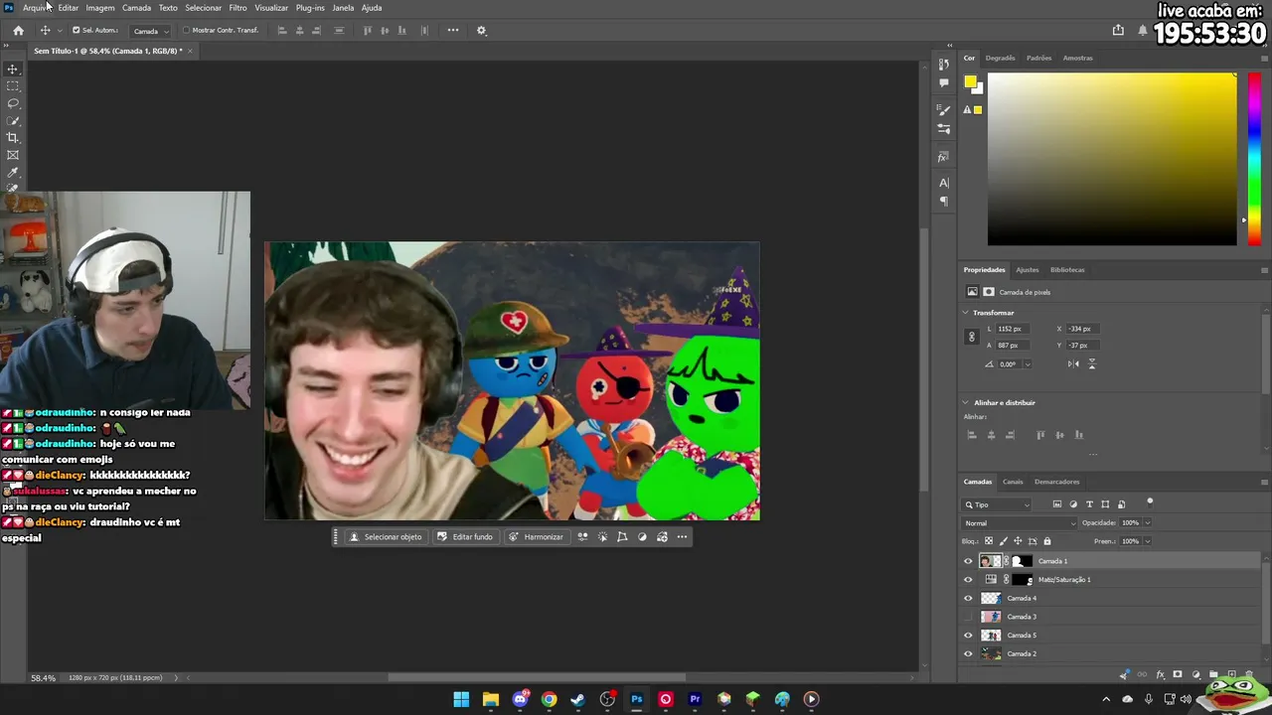Select the Crop tool
Screen dimensions: 1272x715
pos(13,138)
